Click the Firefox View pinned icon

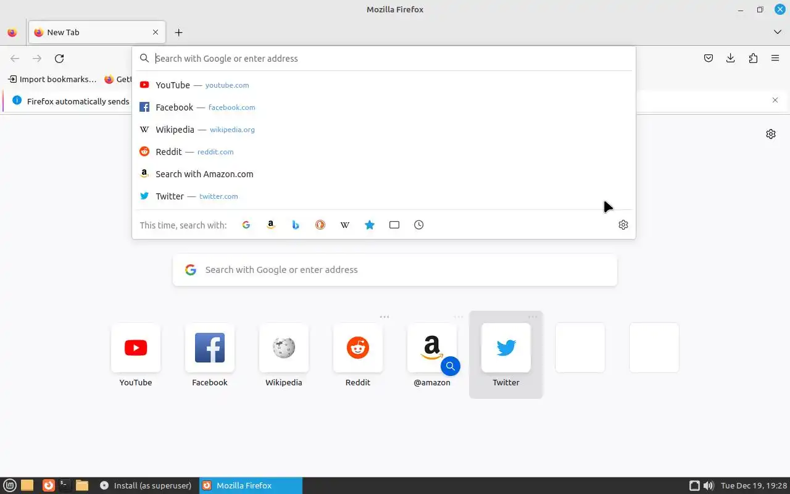12,32
